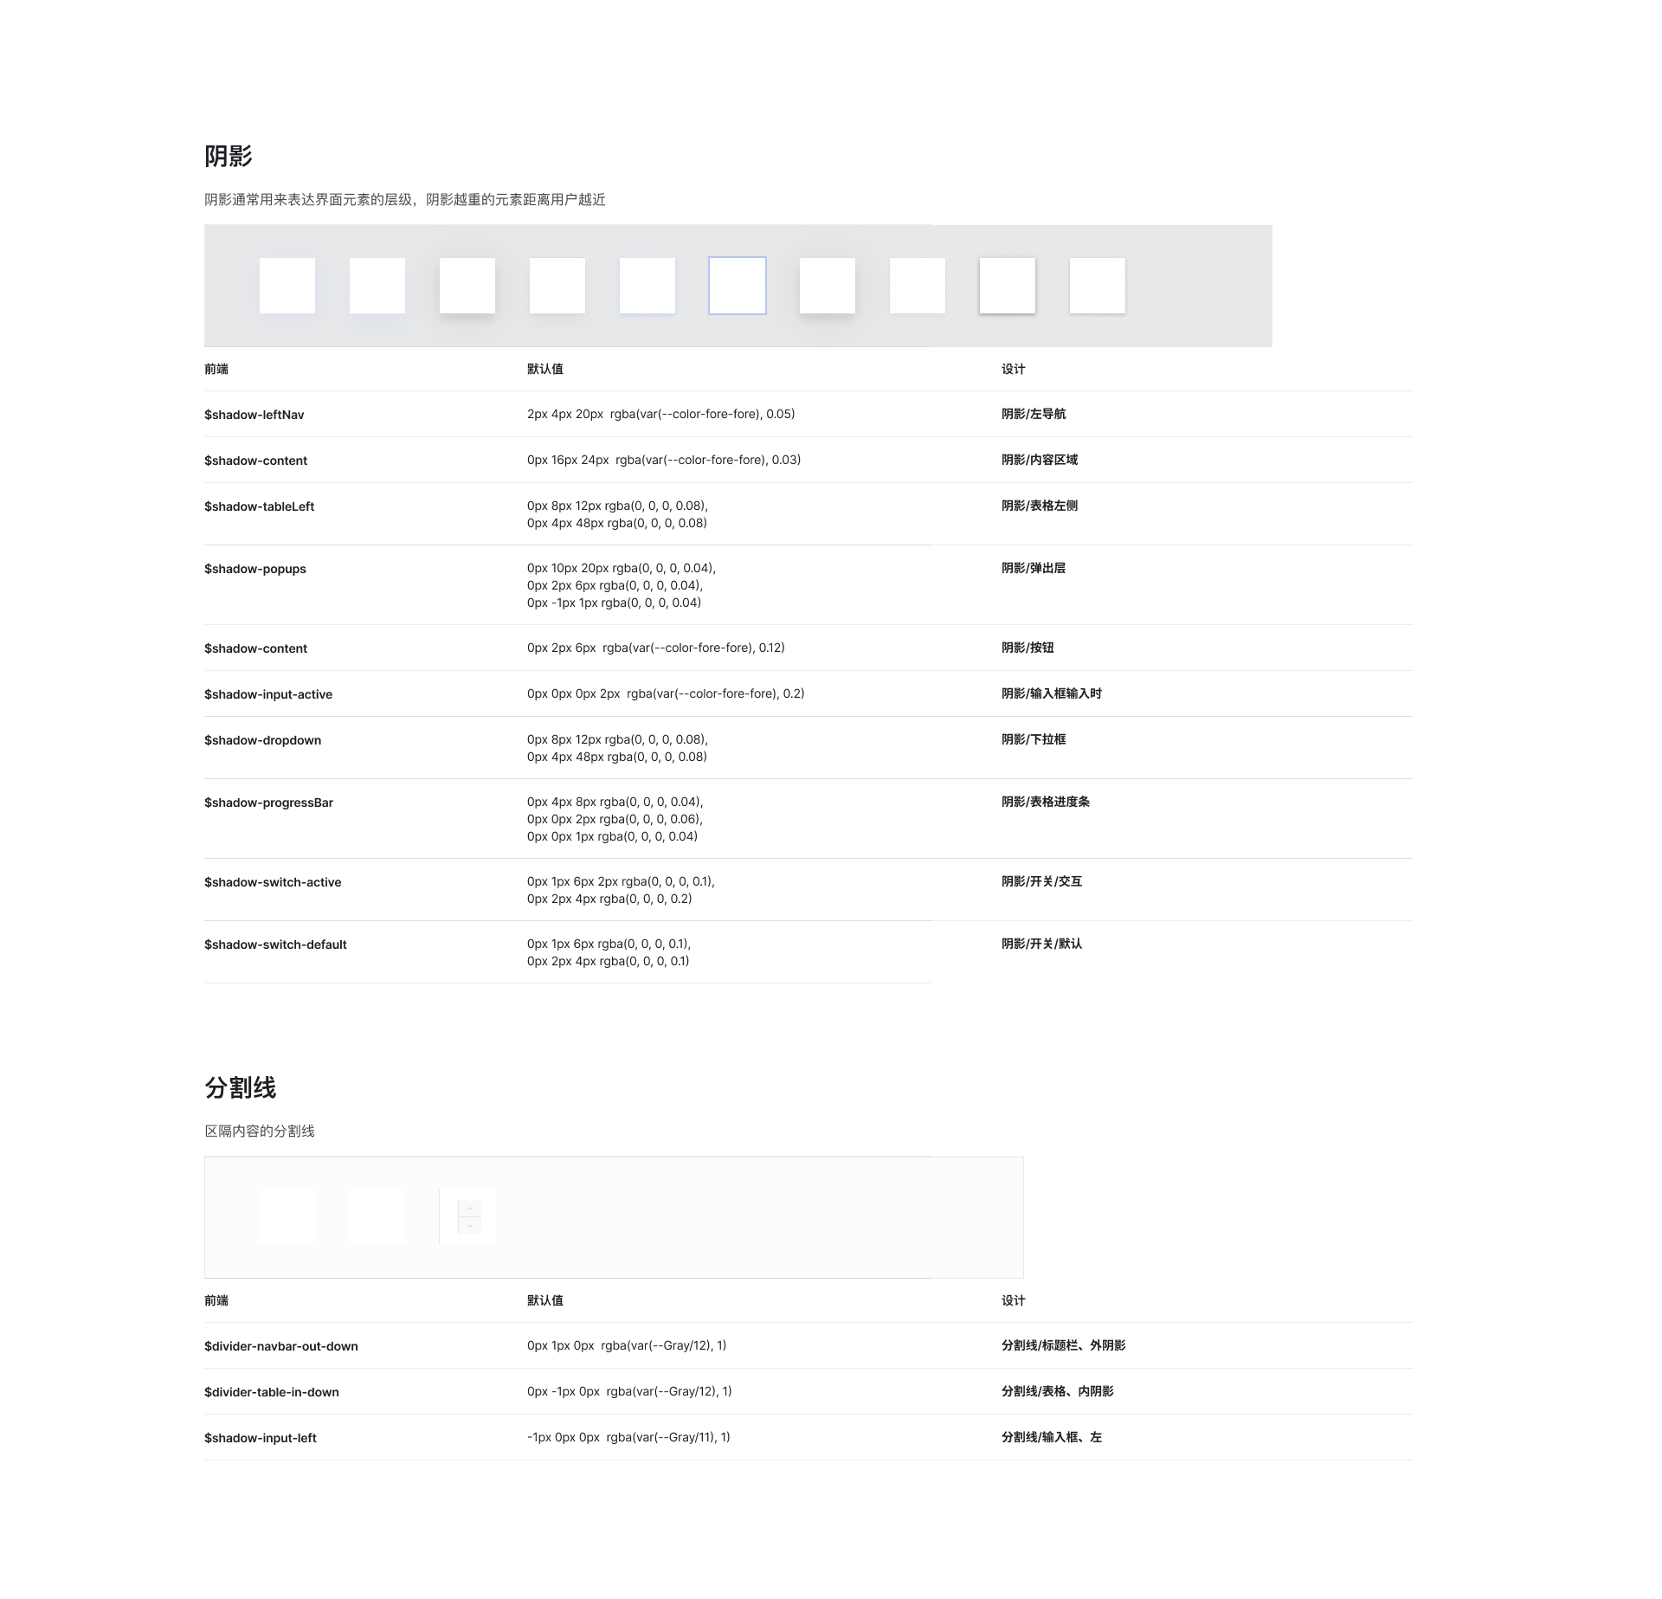Image resolution: width=1662 pixels, height=1599 pixels.
Task: Click the 阴影/下拉框 design label
Action: point(1034,739)
